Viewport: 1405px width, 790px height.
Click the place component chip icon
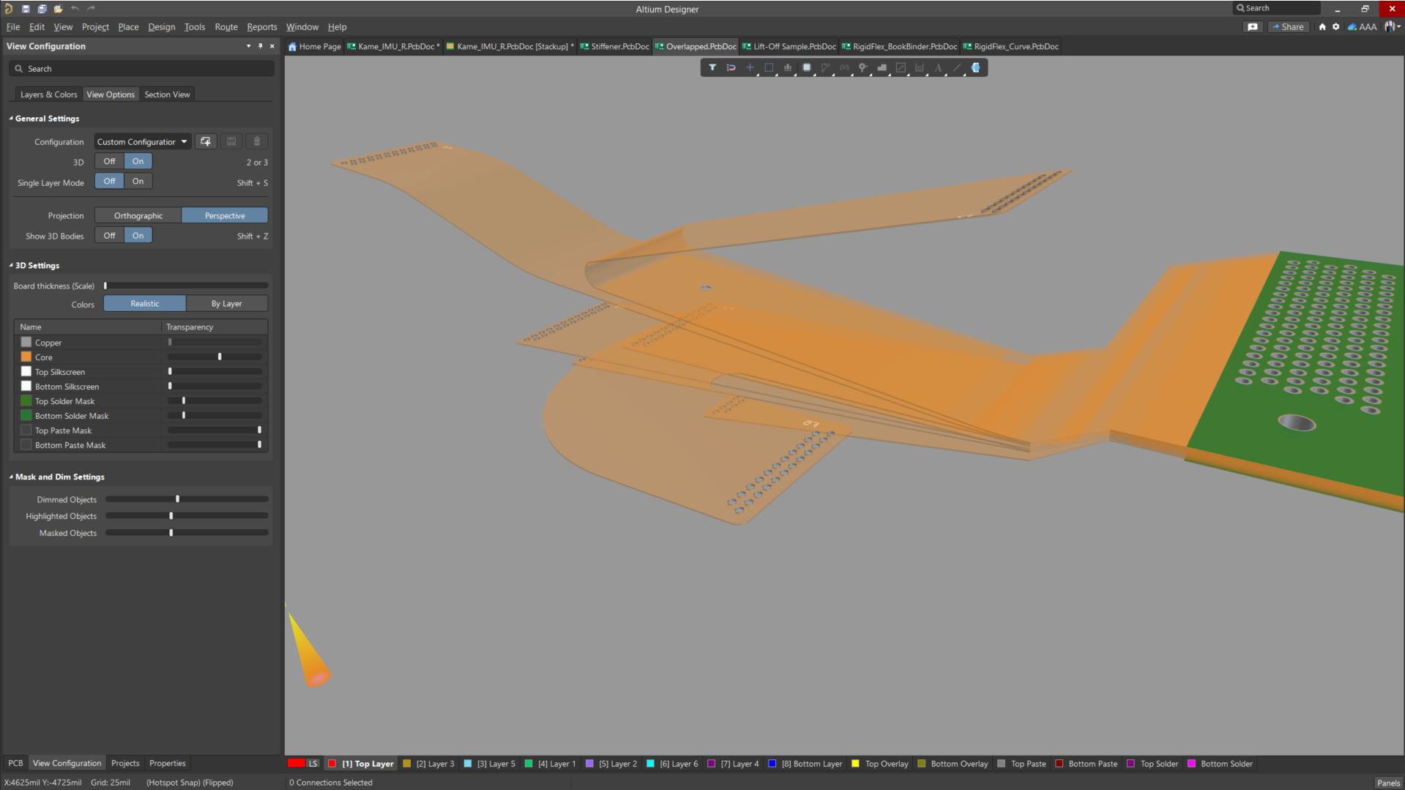pos(807,67)
